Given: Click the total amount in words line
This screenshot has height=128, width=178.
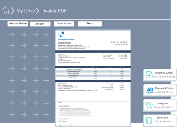Looking at the screenshot, I should [x=78, y=90].
